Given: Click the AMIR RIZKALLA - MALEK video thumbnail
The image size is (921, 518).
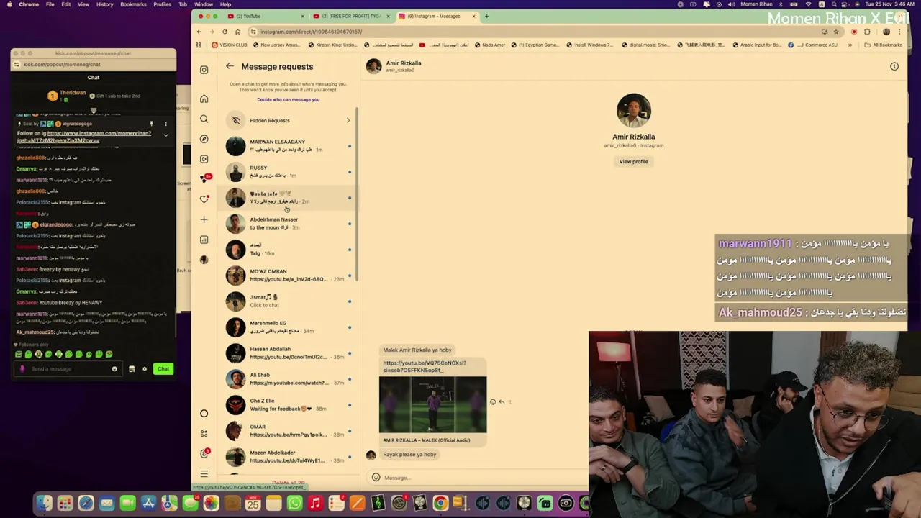Looking at the screenshot, I should tap(432, 405).
